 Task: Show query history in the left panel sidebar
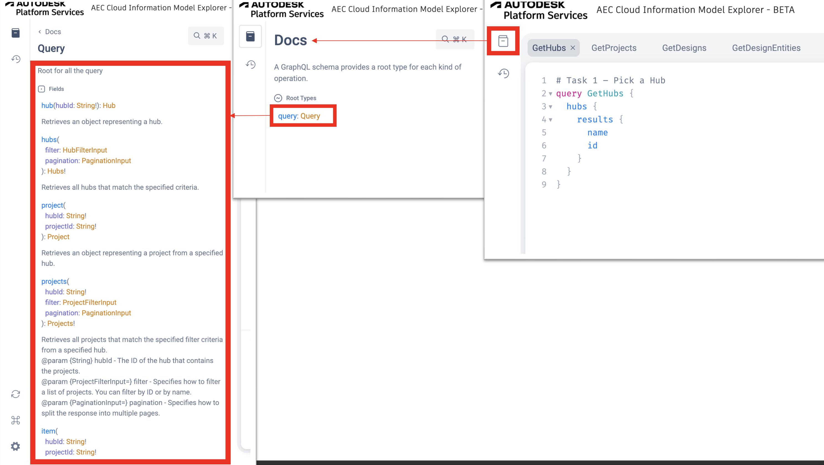(x=15, y=59)
